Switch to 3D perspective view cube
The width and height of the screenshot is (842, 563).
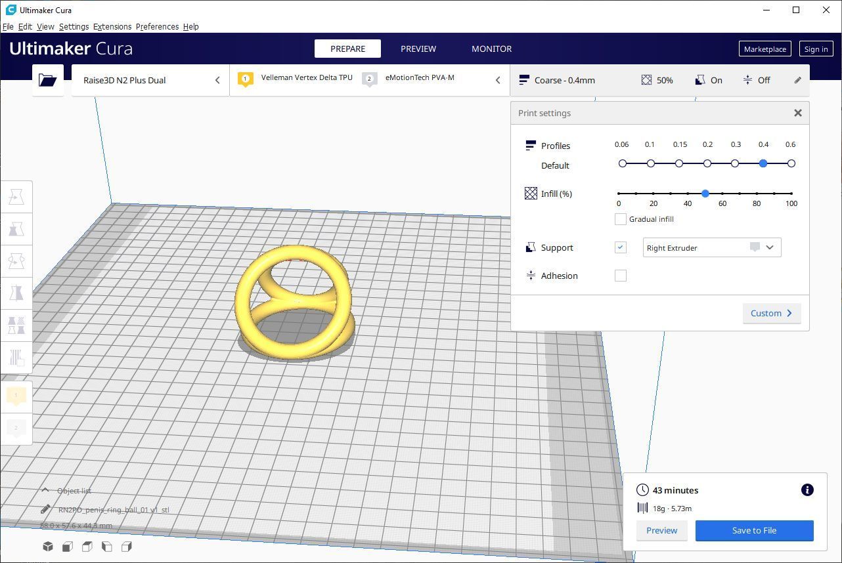pos(48,547)
